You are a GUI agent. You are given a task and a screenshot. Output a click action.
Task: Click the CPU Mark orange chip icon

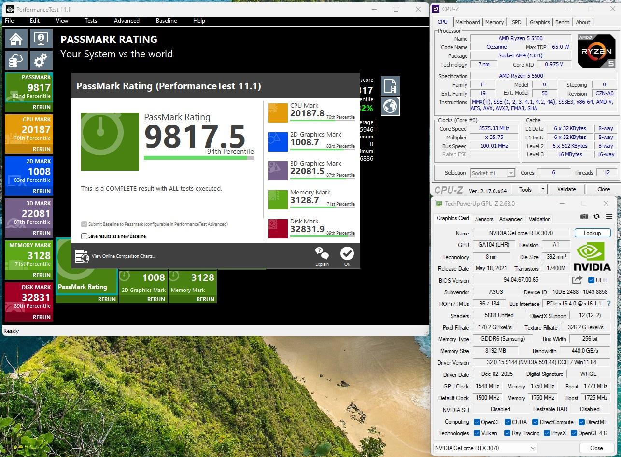278,113
